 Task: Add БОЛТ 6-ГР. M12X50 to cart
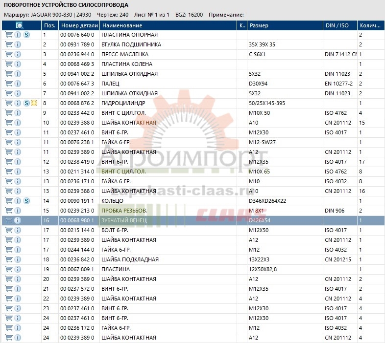pyautogui.click(x=9, y=230)
